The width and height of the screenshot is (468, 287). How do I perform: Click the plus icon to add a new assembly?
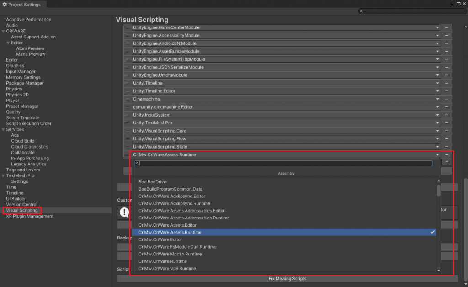[x=447, y=162]
